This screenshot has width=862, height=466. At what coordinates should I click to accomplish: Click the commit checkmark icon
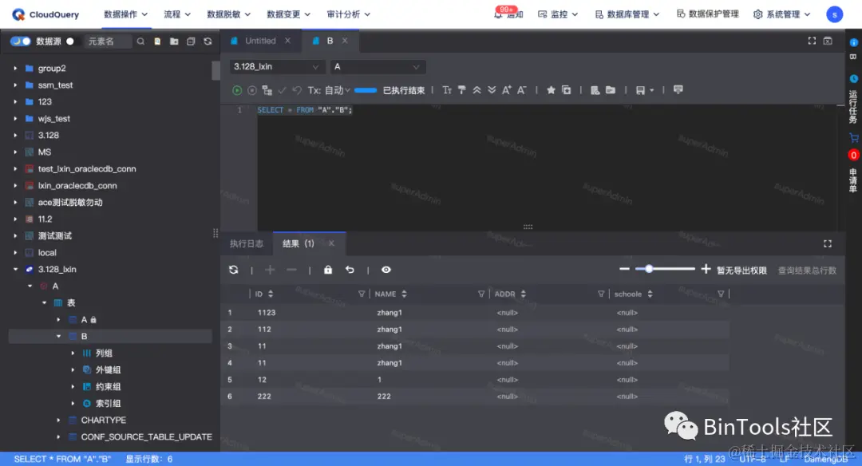(x=282, y=90)
